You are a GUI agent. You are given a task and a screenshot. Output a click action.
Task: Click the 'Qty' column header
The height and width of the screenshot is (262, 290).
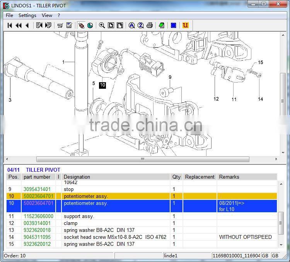coord(176,177)
